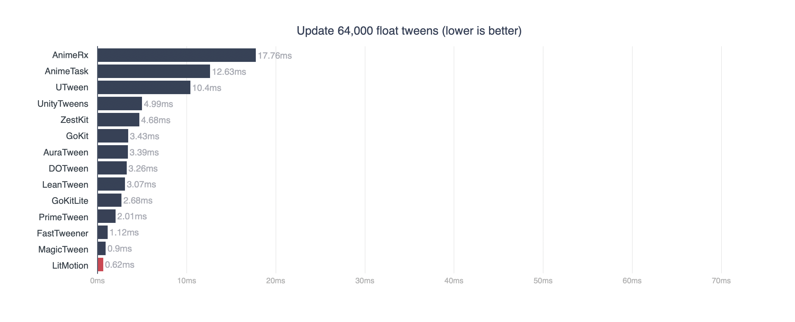The image size is (795, 322).
Task: Click the PrimeTween label
Action: [x=64, y=217]
